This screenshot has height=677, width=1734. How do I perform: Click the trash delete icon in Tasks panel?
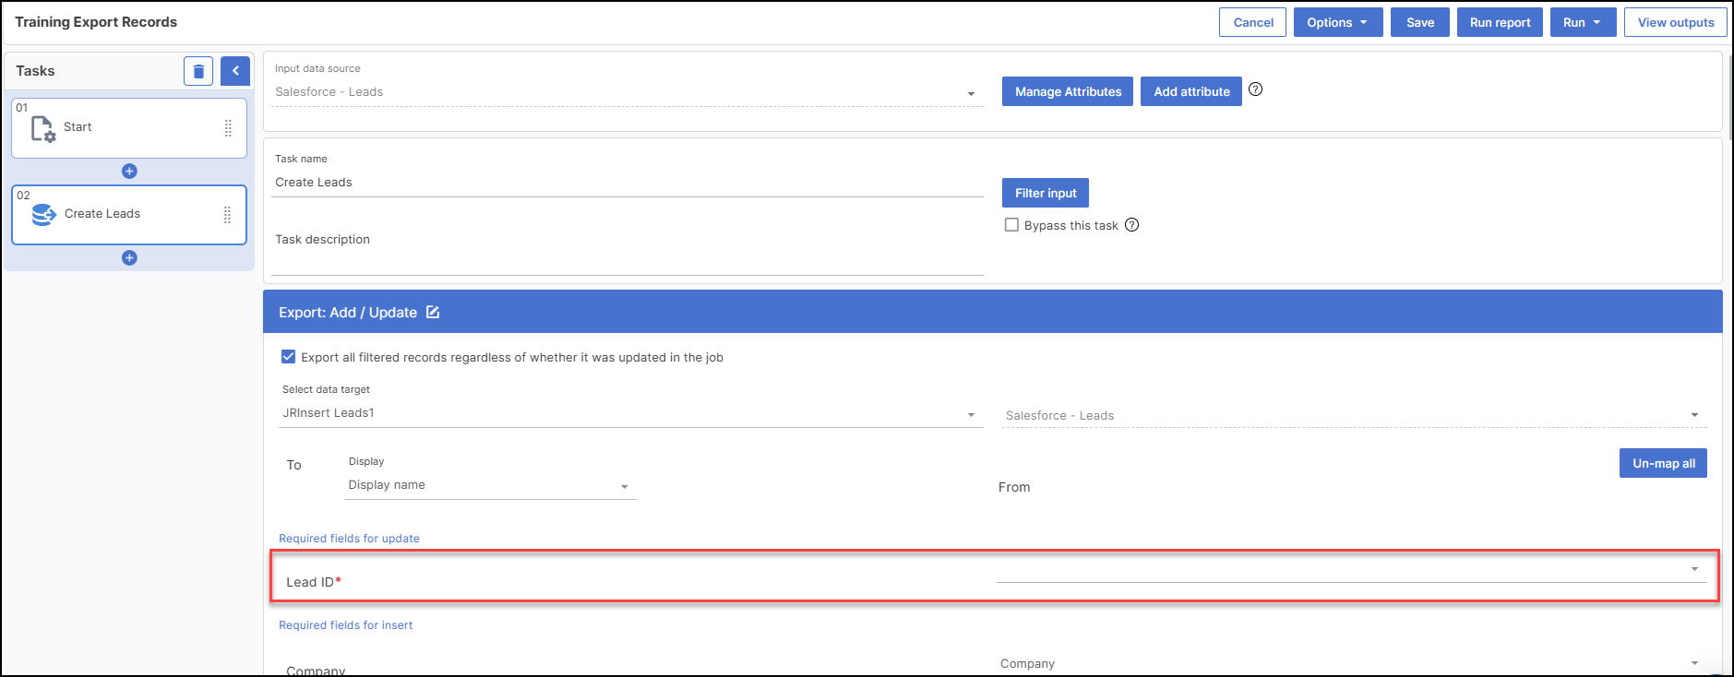click(x=198, y=71)
